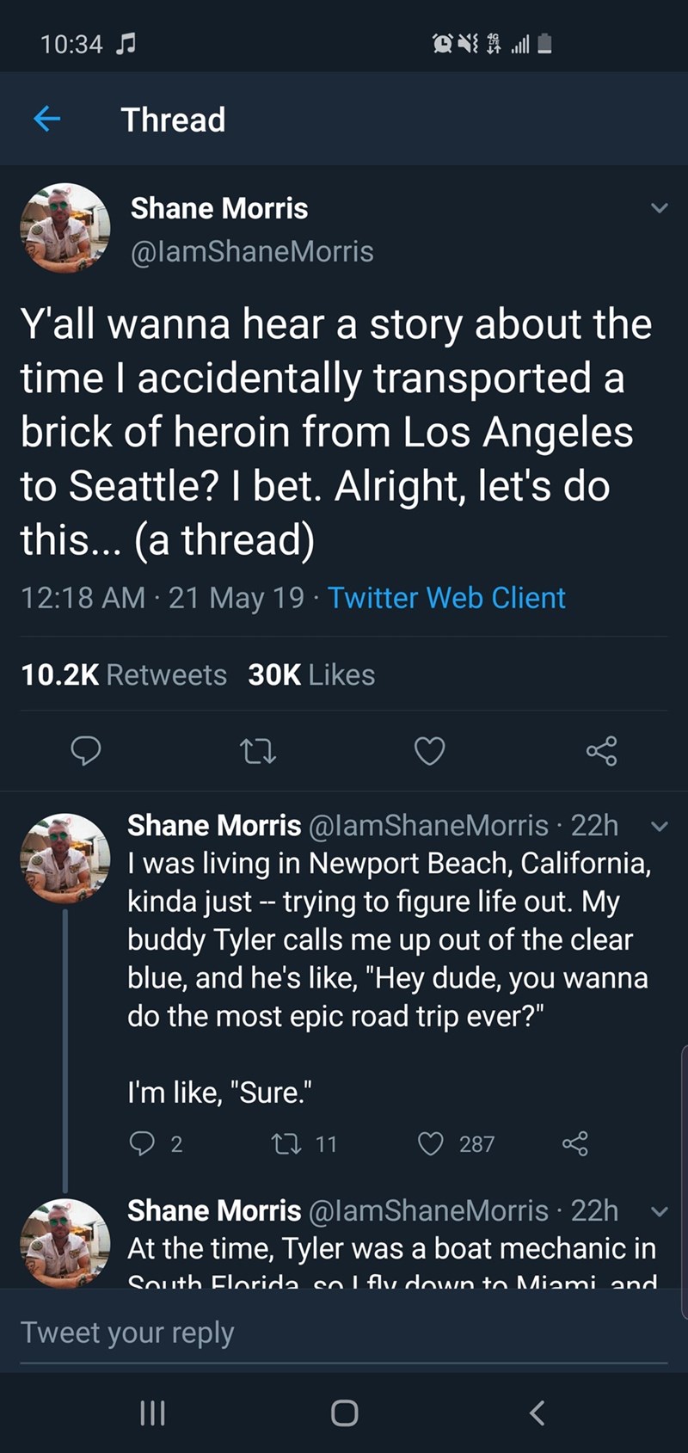
Task: View the 10.2K Retweets list
Action: pyautogui.click(x=124, y=675)
